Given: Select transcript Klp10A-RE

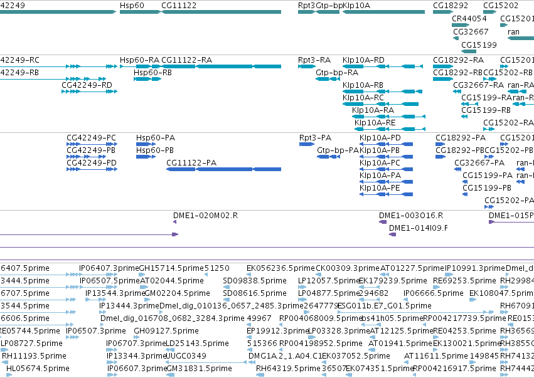Looking at the screenshot, I should [390, 129].
